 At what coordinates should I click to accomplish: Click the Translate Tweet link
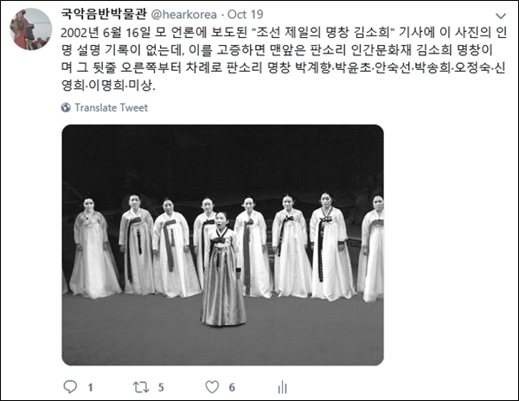(x=111, y=107)
